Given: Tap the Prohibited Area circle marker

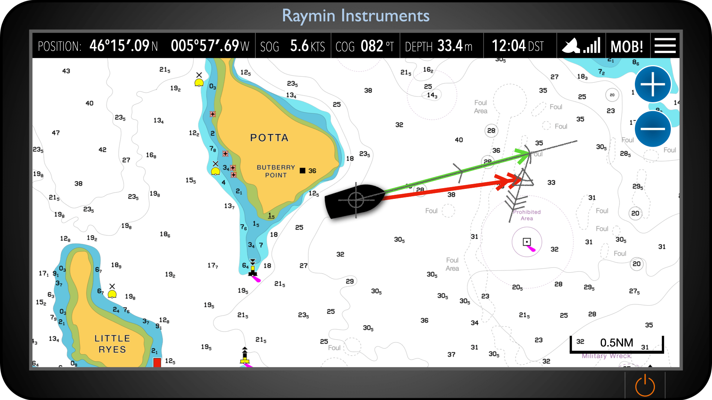Looking at the screenshot, I should pos(527,242).
